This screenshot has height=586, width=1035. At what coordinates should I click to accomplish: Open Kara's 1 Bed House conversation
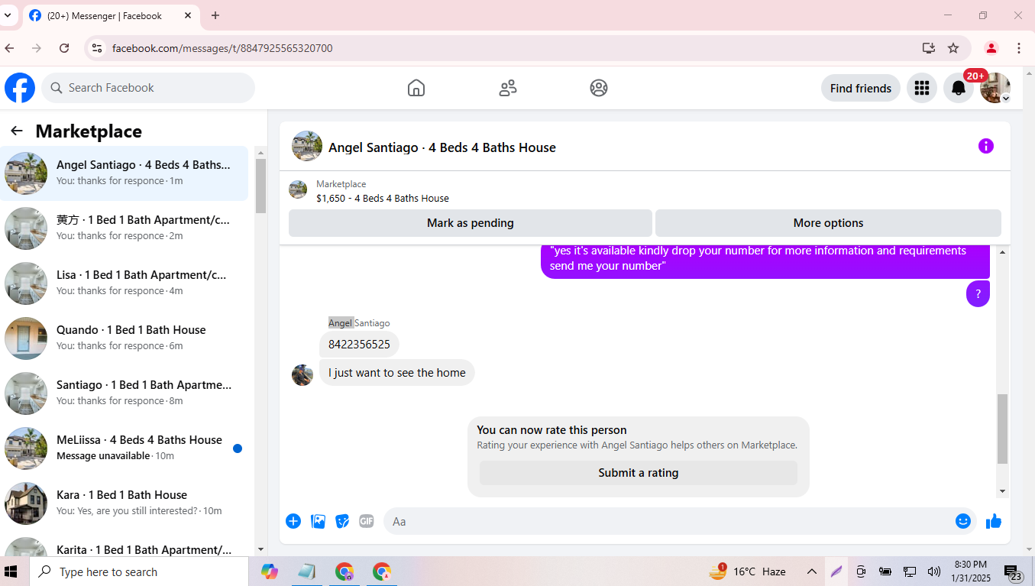point(125,503)
